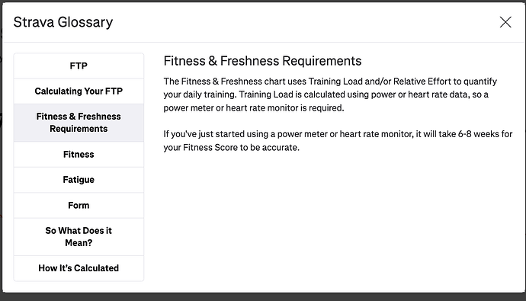
Task: View the So What Does it Mean? section
Action: click(x=79, y=237)
